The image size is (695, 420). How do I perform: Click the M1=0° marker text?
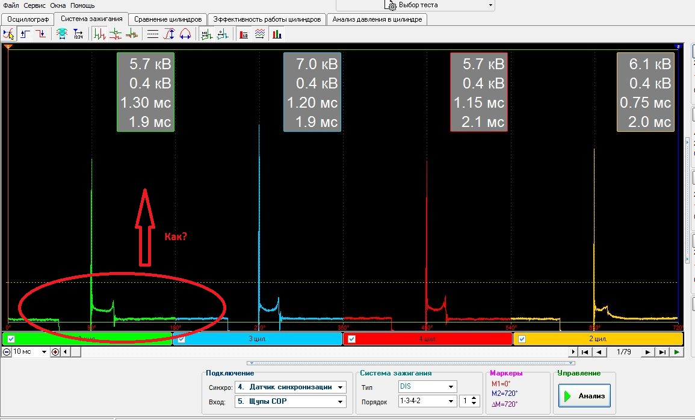[x=501, y=384]
